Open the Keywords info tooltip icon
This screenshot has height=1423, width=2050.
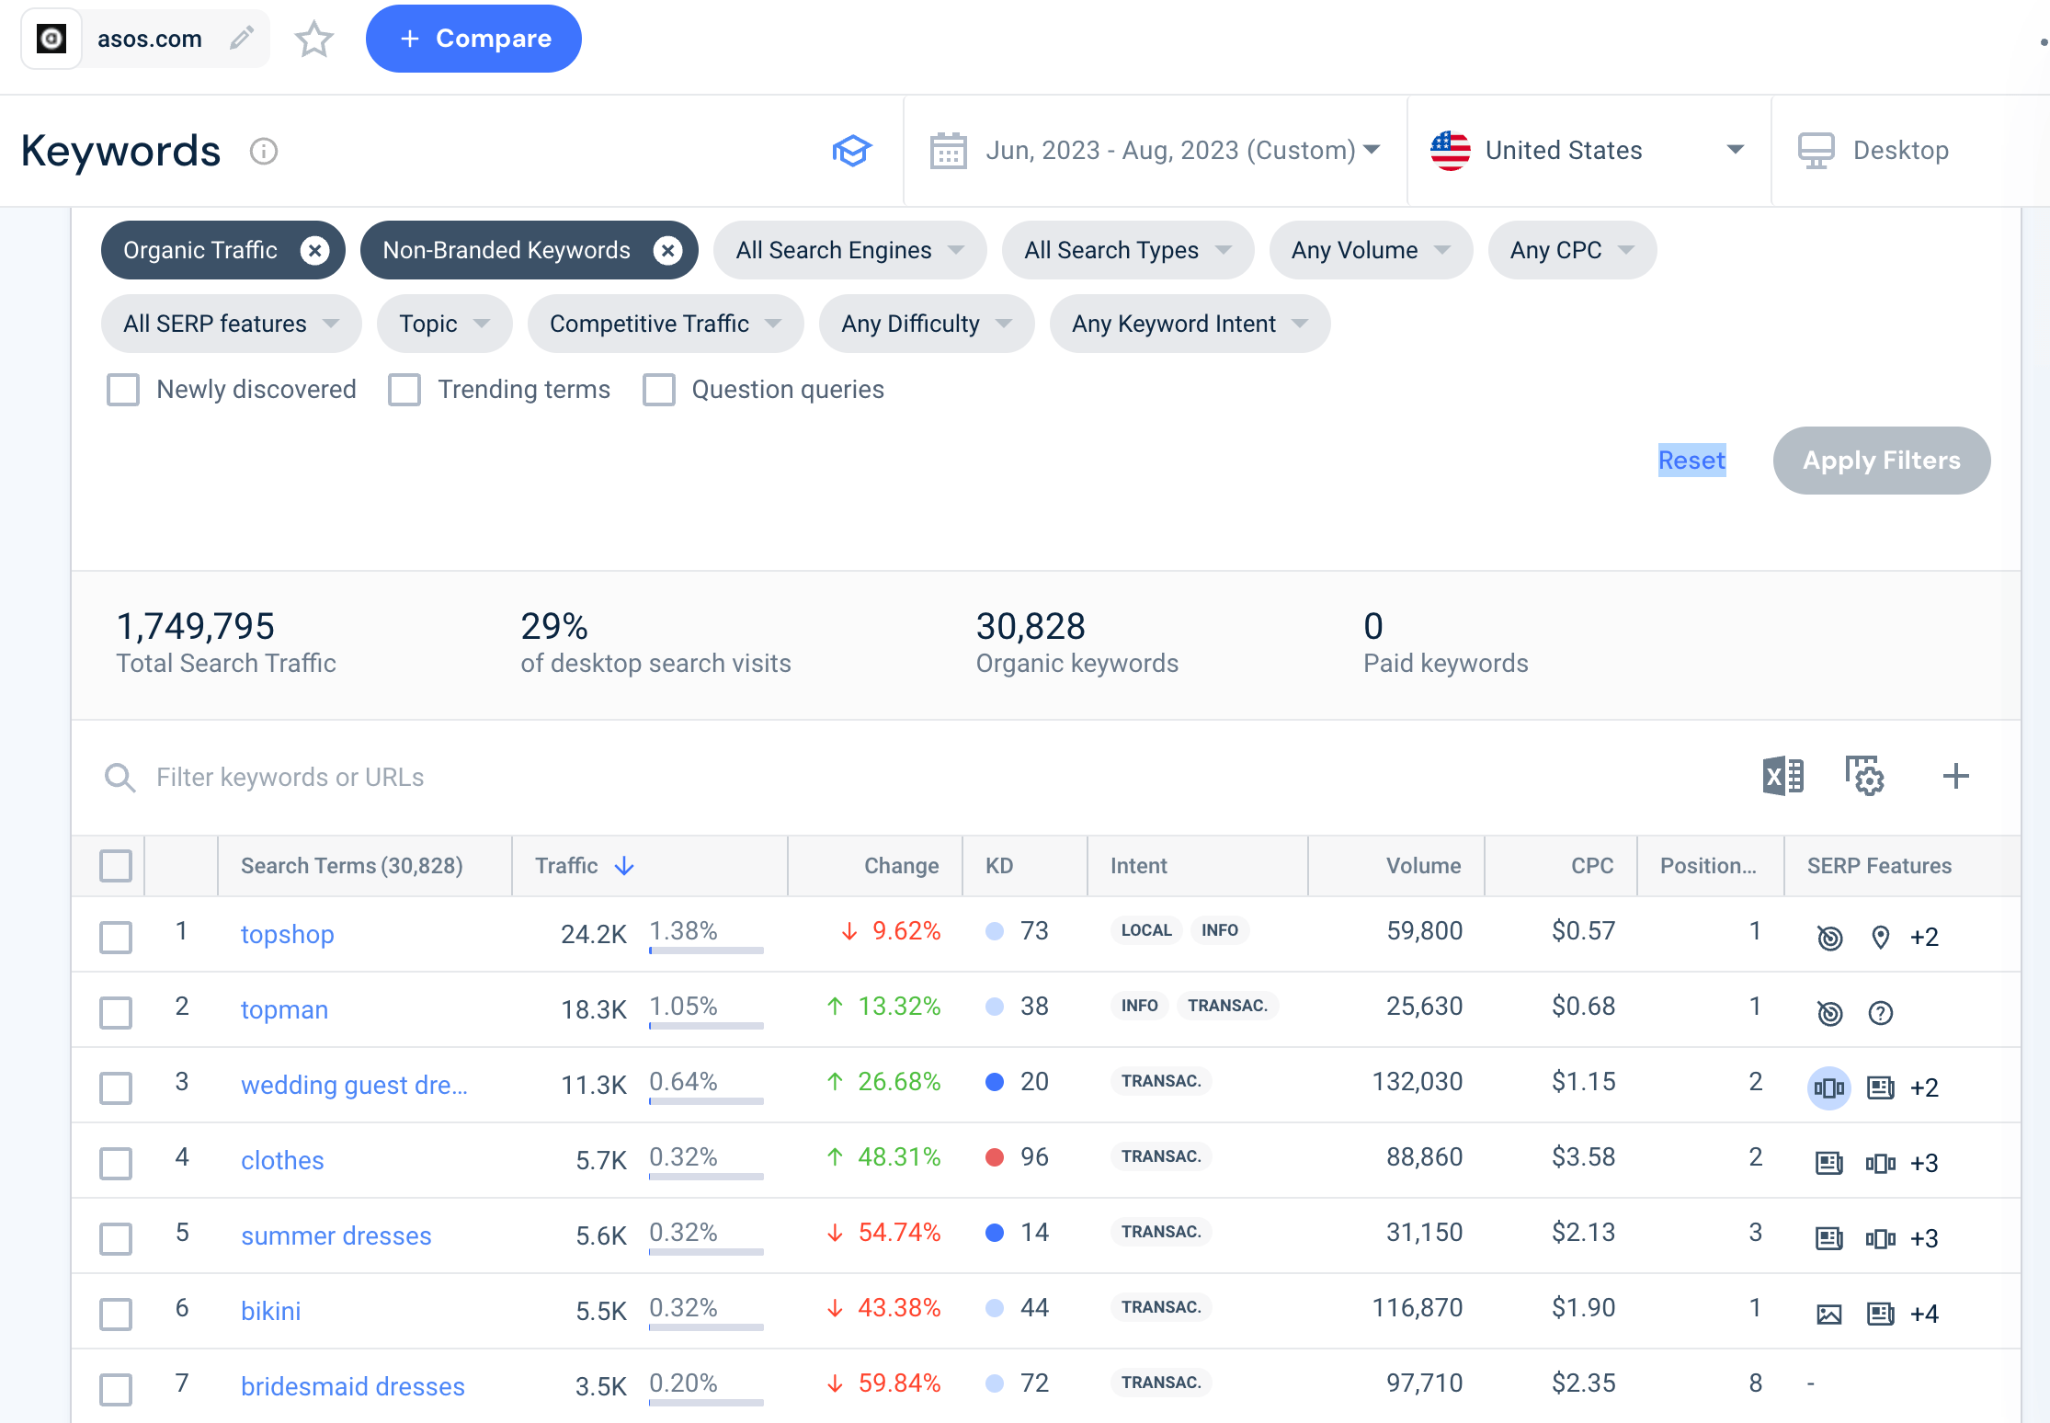click(264, 151)
